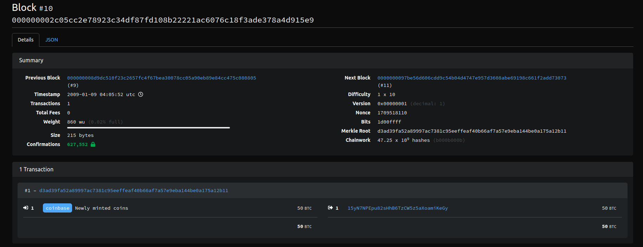Click the coinbase badge

57,208
